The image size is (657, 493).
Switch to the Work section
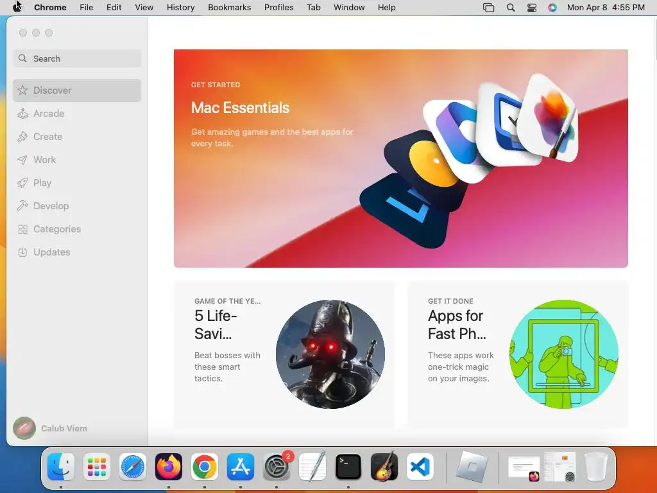(x=77, y=160)
